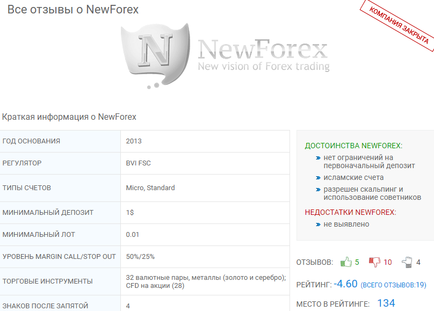Select the 'Год основания' row label

point(31,141)
